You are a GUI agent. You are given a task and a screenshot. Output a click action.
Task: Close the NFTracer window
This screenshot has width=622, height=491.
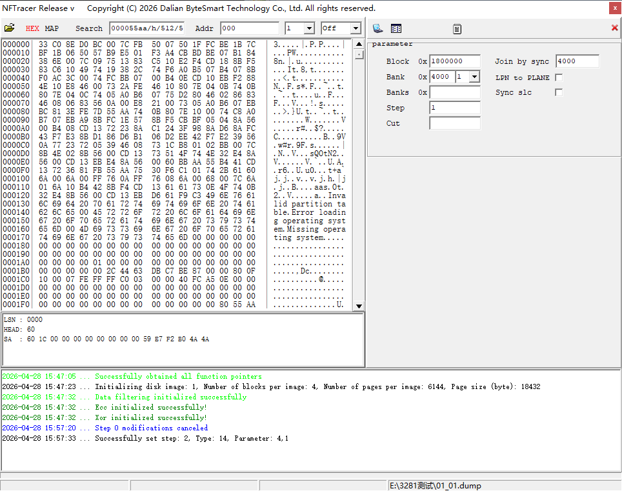(x=615, y=8)
